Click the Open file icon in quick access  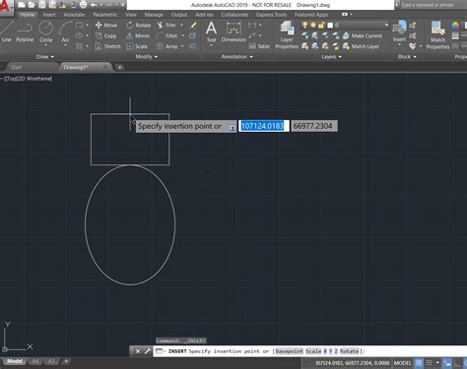coord(32,5)
